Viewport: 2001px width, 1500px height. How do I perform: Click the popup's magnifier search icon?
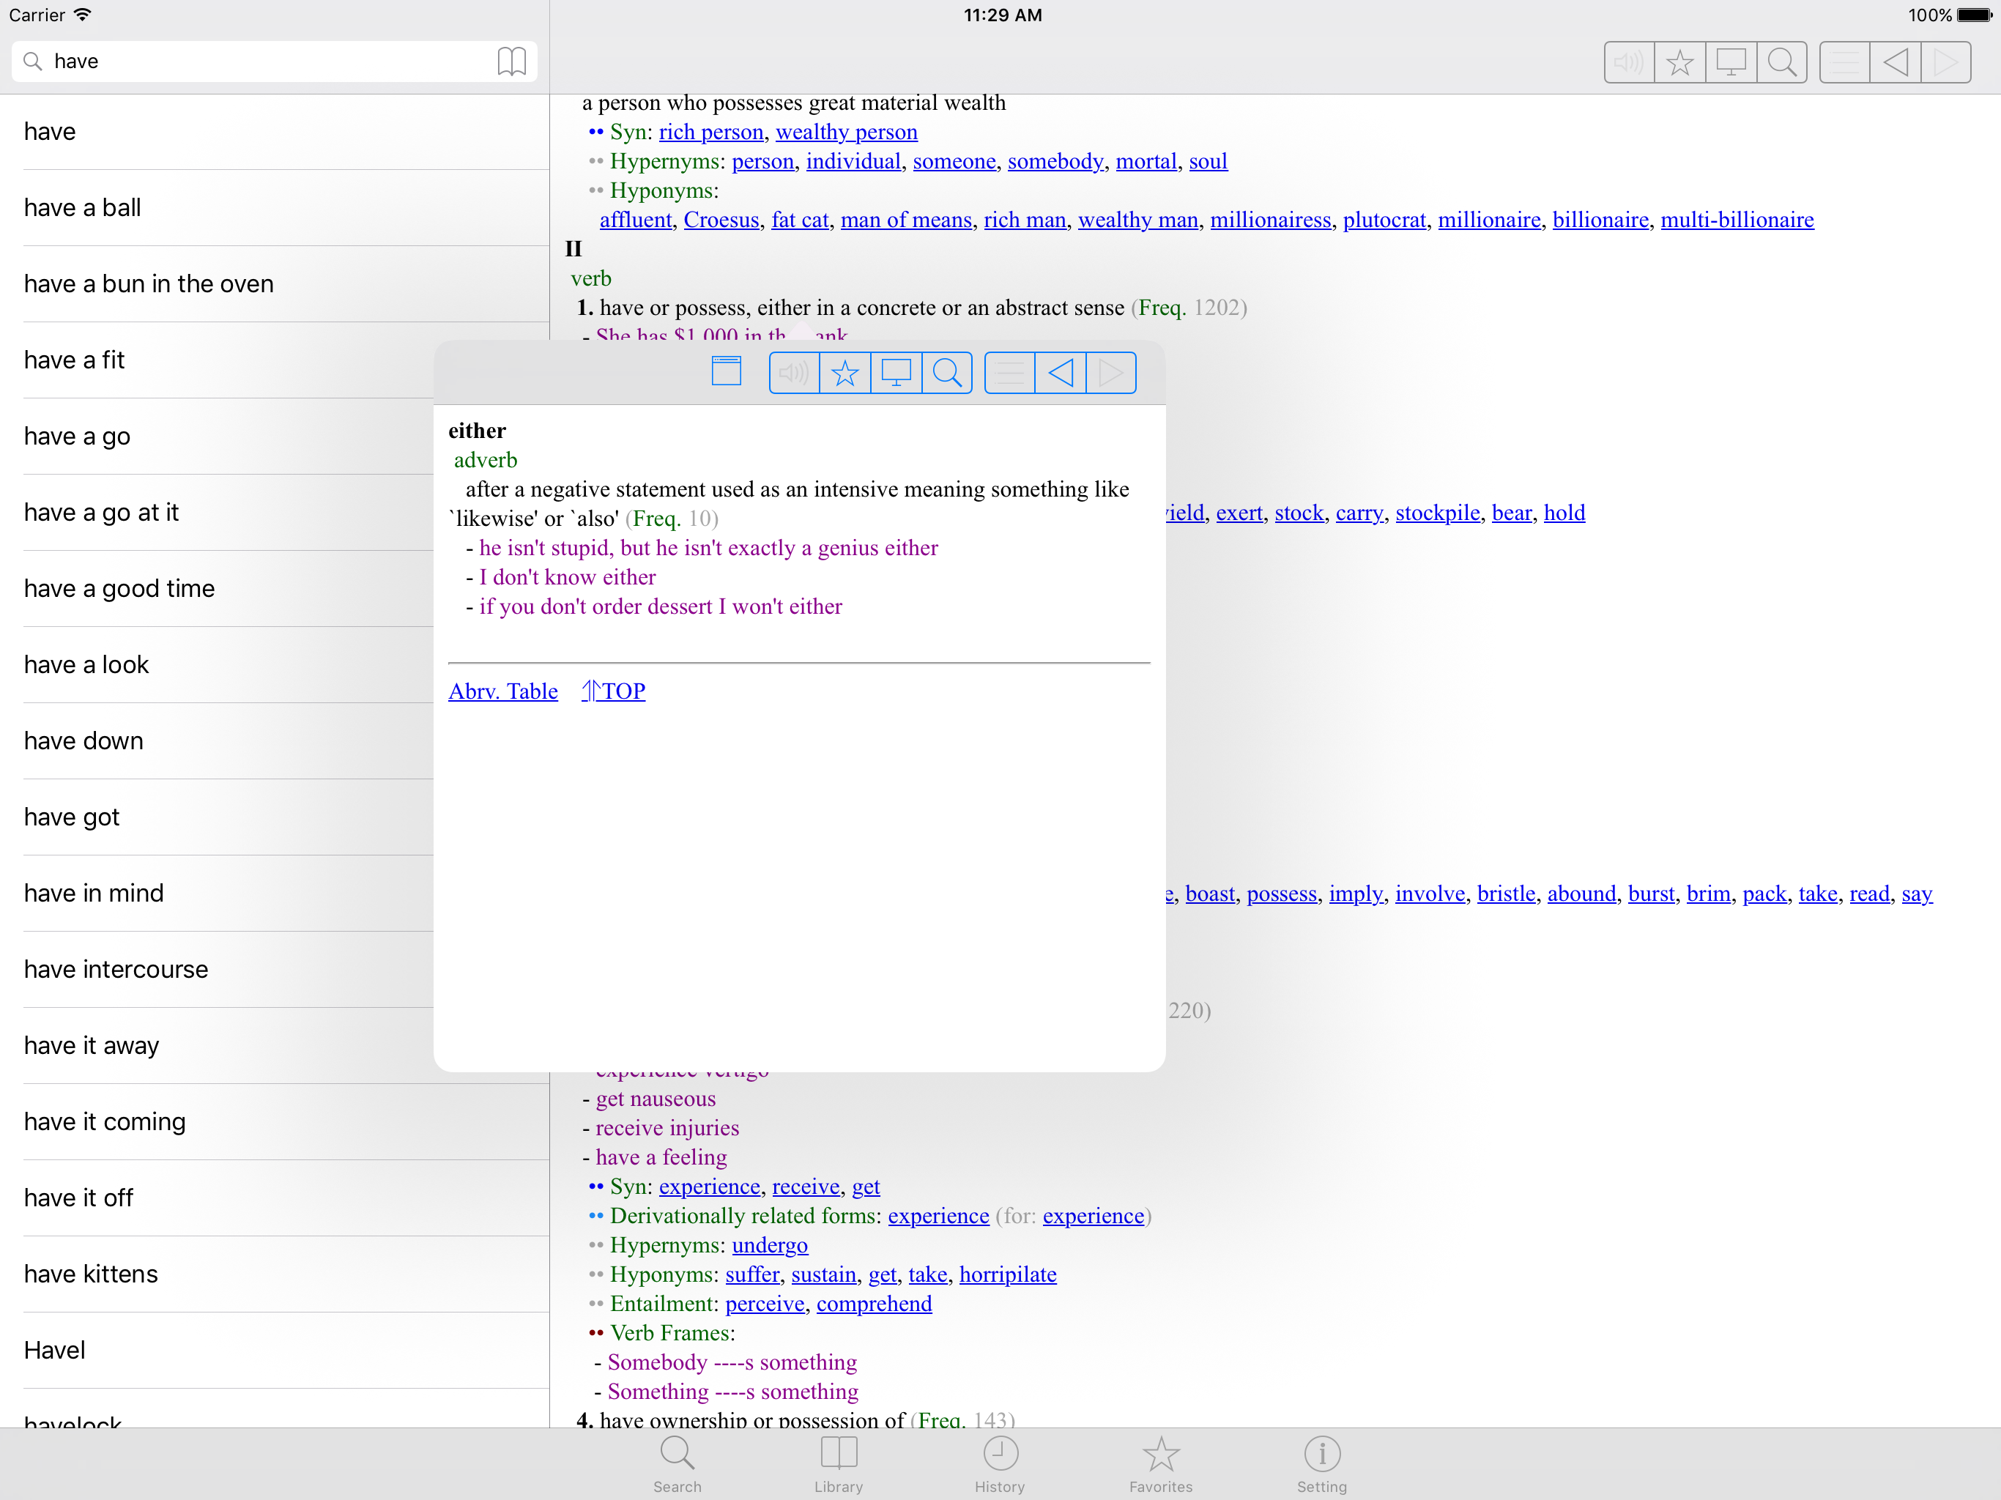tap(946, 373)
